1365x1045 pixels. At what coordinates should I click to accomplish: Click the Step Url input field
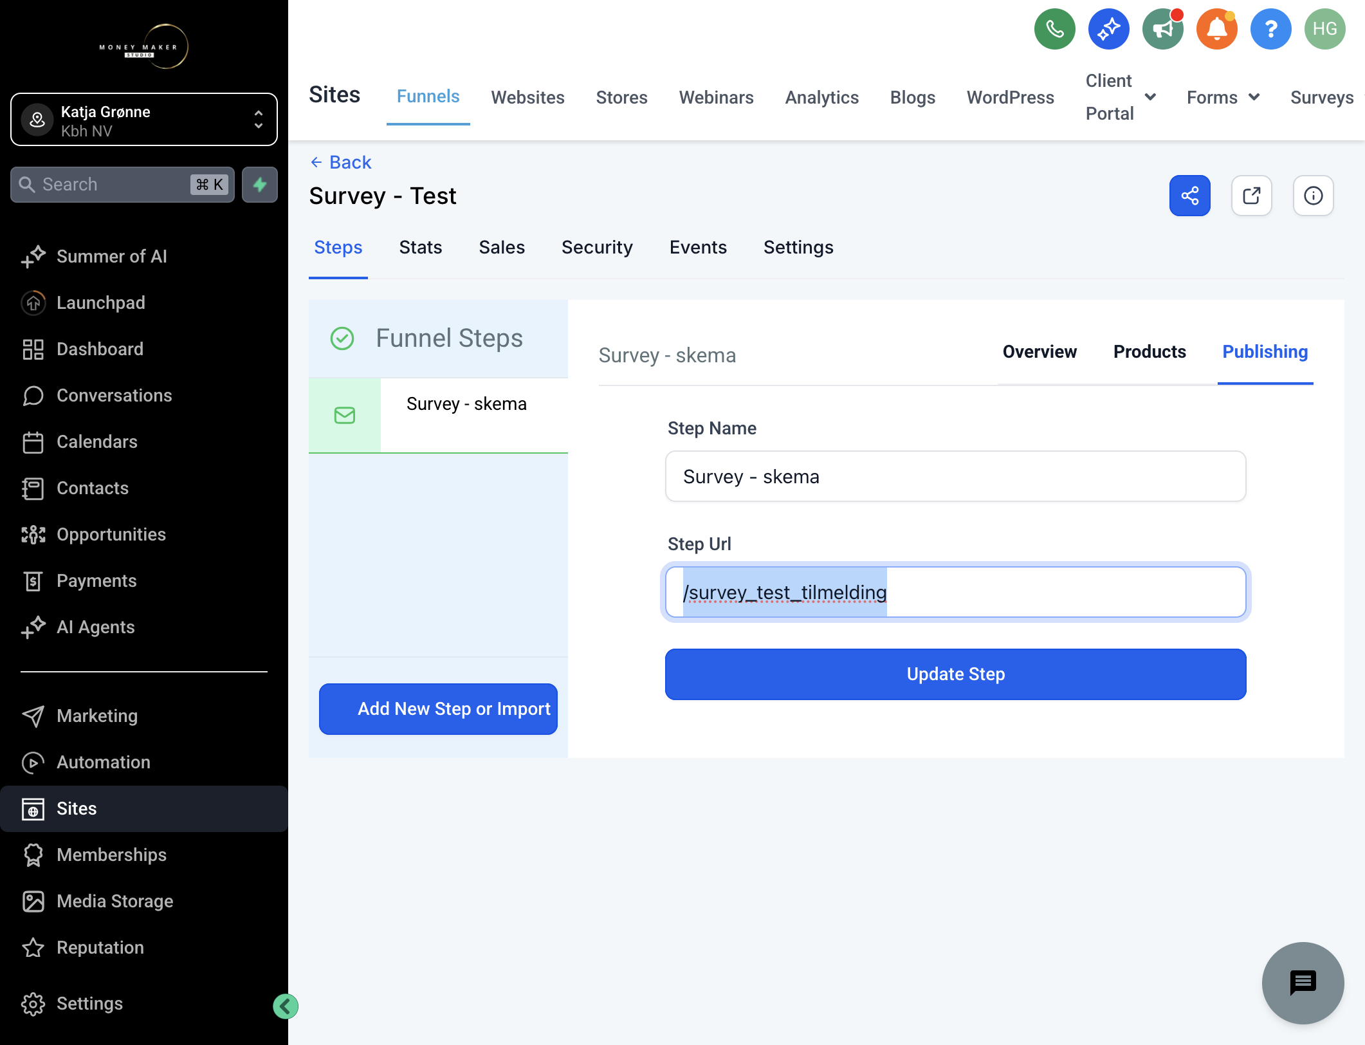(x=955, y=592)
